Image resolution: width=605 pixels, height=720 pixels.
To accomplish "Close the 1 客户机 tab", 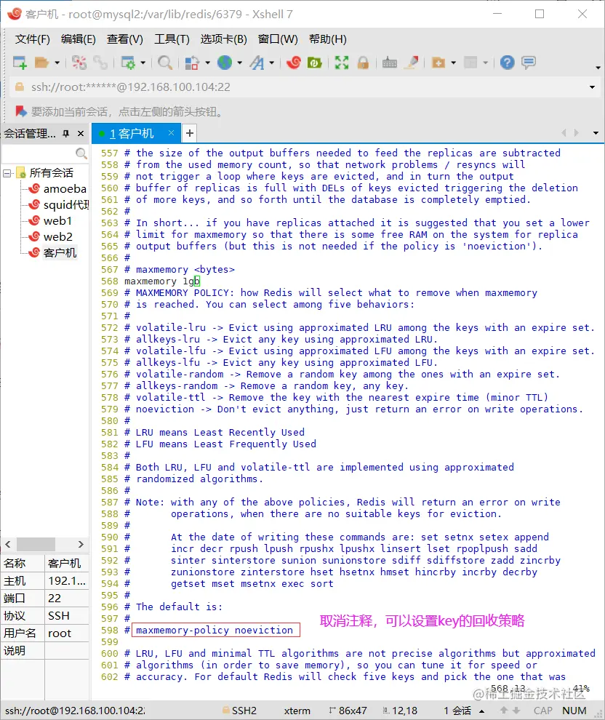I will tap(171, 132).
